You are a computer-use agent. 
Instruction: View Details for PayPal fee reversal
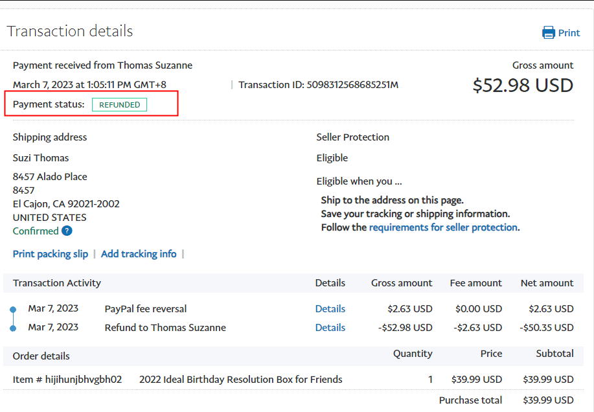click(330, 309)
